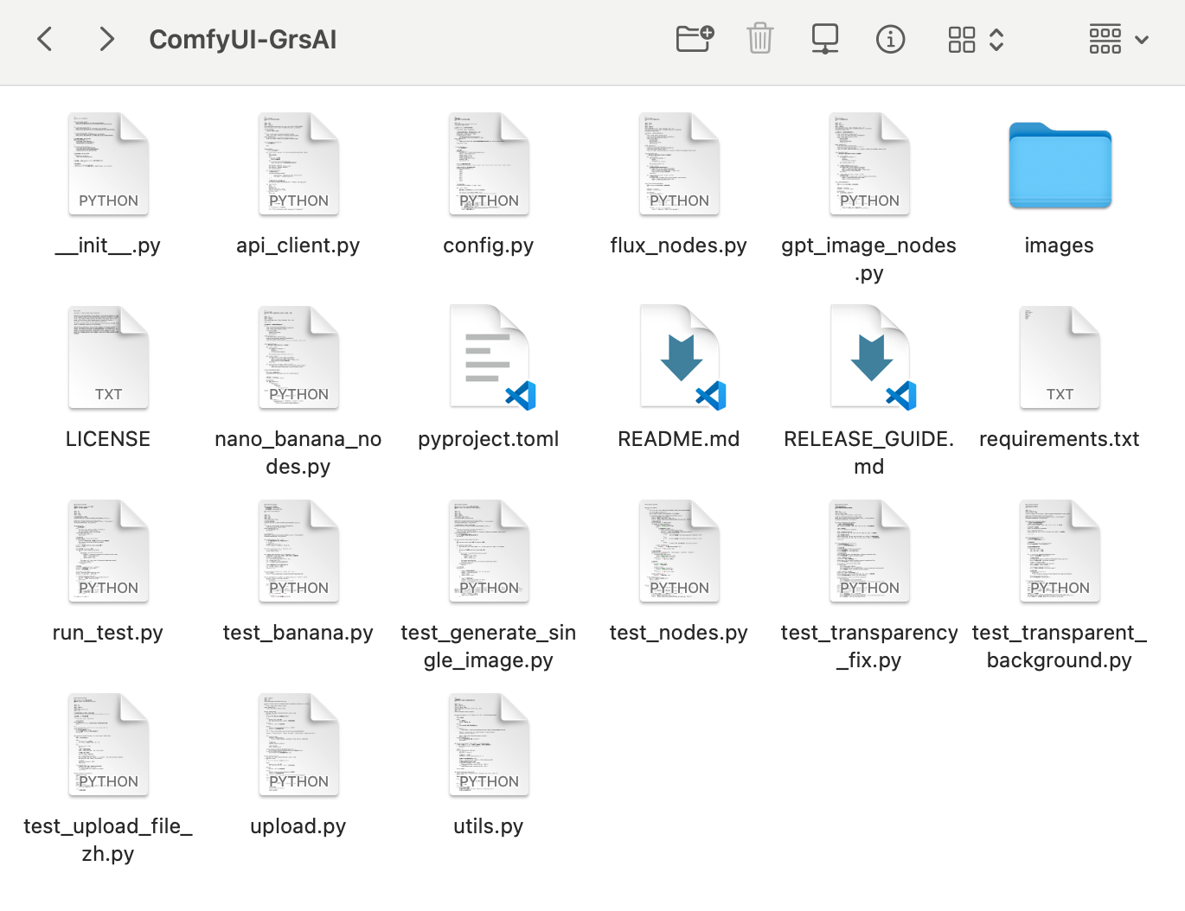This screenshot has height=911, width=1185.
Task: Select the README.md file icon
Action: point(682,358)
